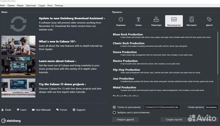The image size is (220, 126).
Task: Open the Cubase 13 demo projects thumbnail
Action: tap(18, 88)
